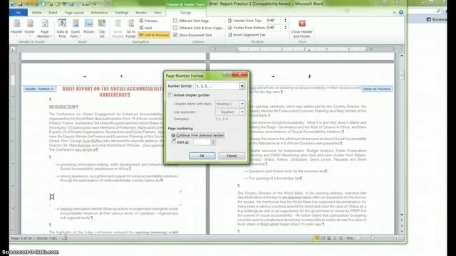Image resolution: width=456 pixels, height=256 pixels.
Task: Open Bookmarks in the background window
Action: 436,19
